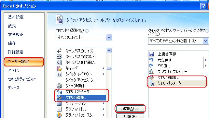Select the 保存 category

coord(12,43)
